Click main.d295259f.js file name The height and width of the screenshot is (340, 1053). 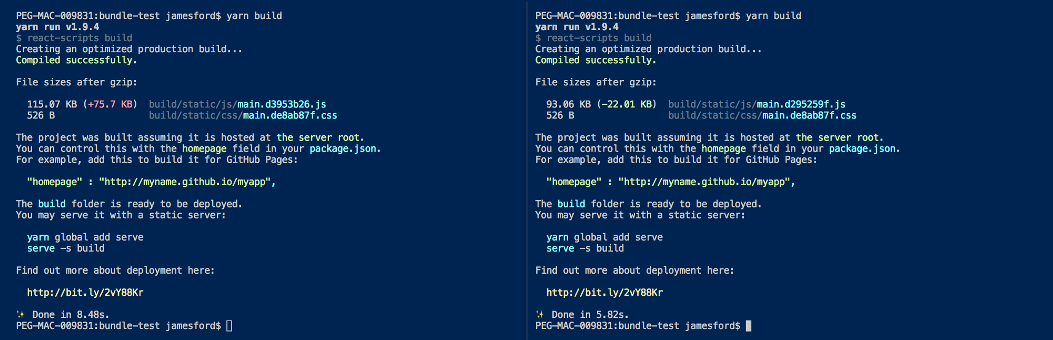(x=801, y=104)
